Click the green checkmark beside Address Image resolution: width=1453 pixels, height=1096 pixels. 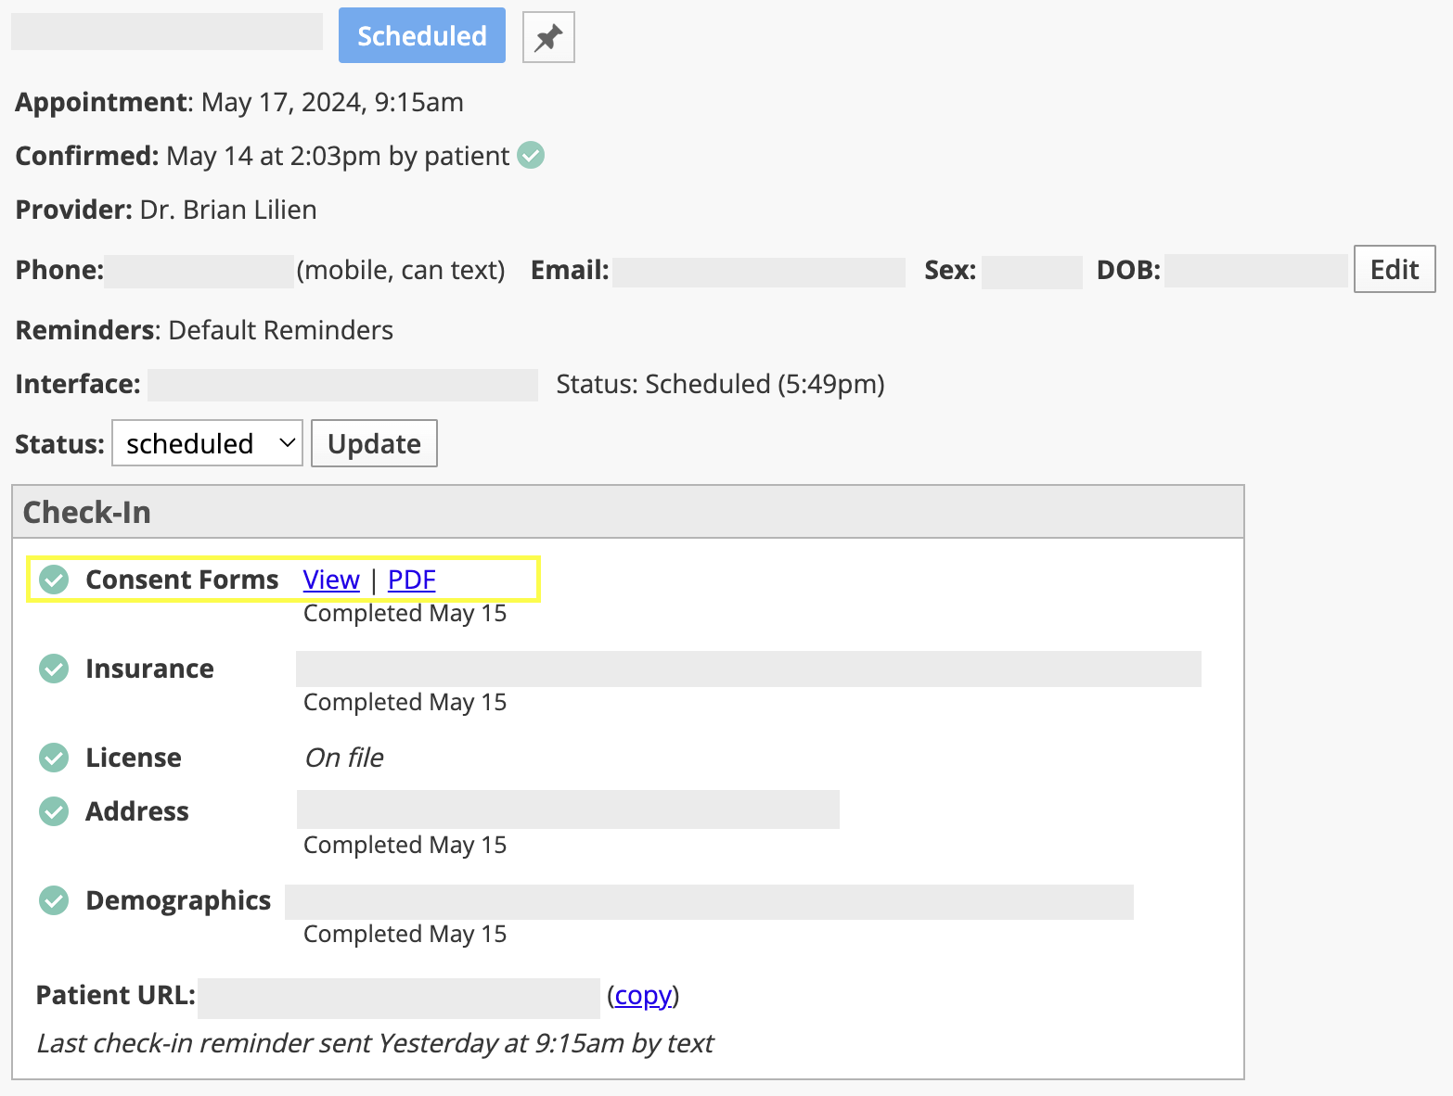tap(54, 811)
